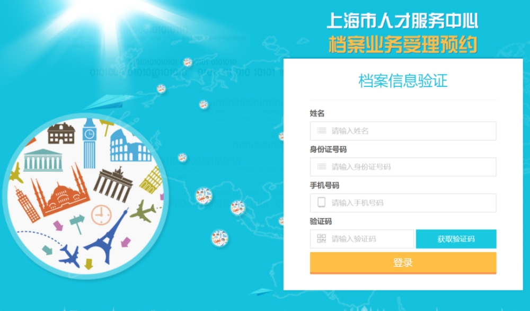Click the Eiffel Tower illustration
The image size is (530, 311).
tap(107, 236)
